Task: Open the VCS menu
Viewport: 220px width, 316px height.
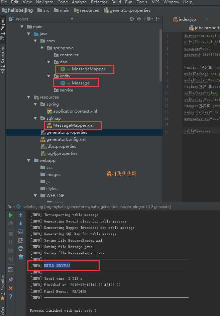Action: point(155,2)
